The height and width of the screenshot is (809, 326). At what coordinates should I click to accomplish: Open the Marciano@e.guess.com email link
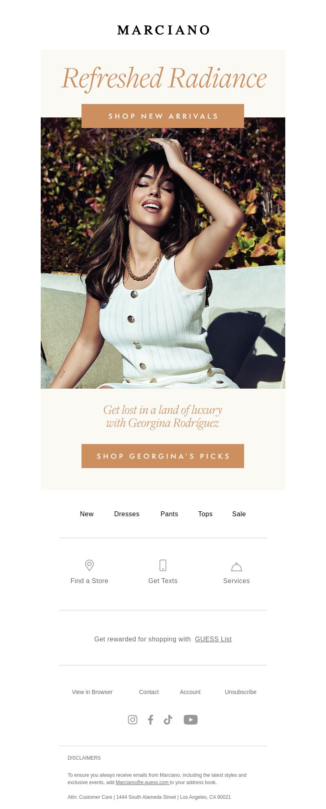pyautogui.click(x=142, y=782)
